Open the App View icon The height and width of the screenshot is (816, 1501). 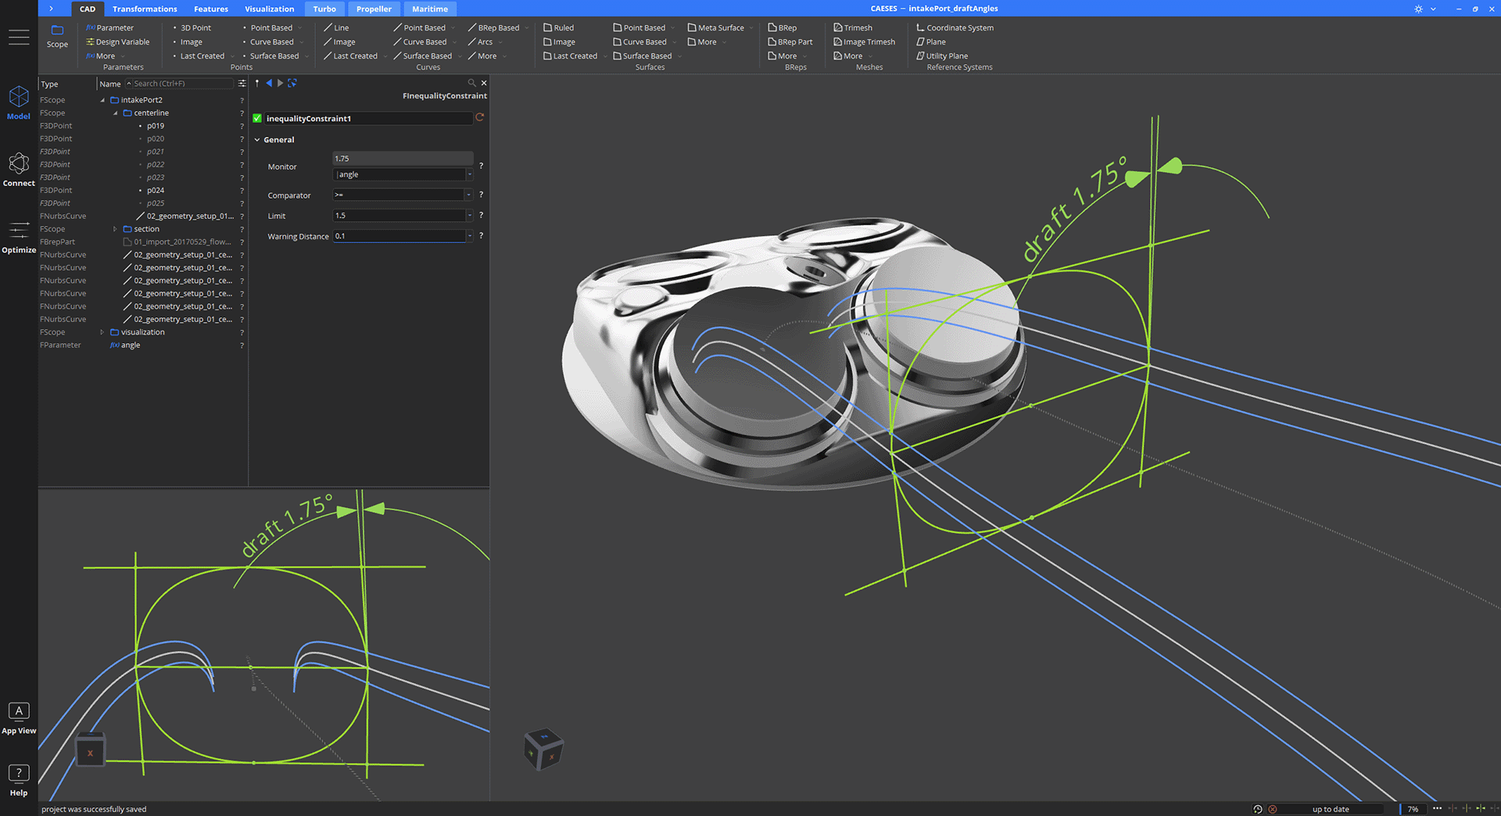click(x=19, y=710)
